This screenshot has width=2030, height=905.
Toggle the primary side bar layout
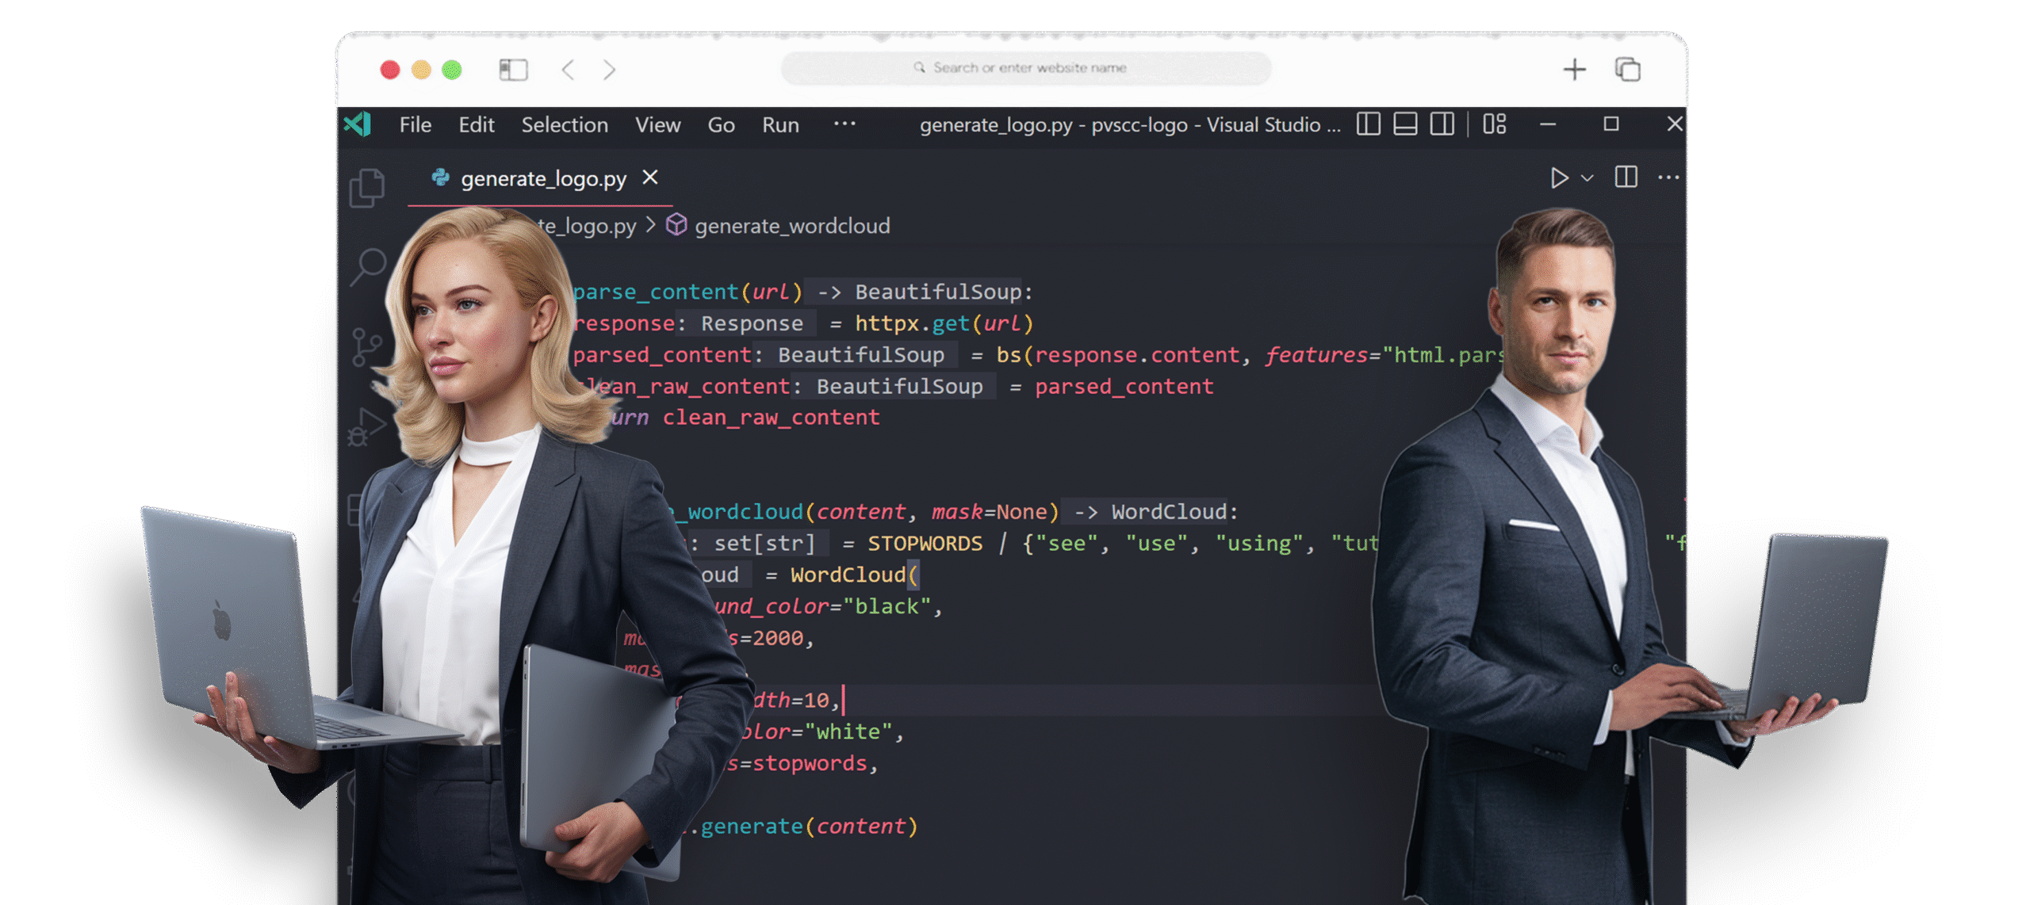point(1368,124)
